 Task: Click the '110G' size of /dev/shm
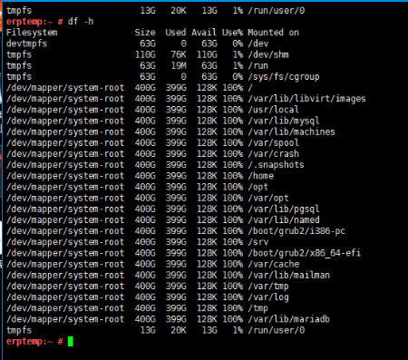(145, 54)
